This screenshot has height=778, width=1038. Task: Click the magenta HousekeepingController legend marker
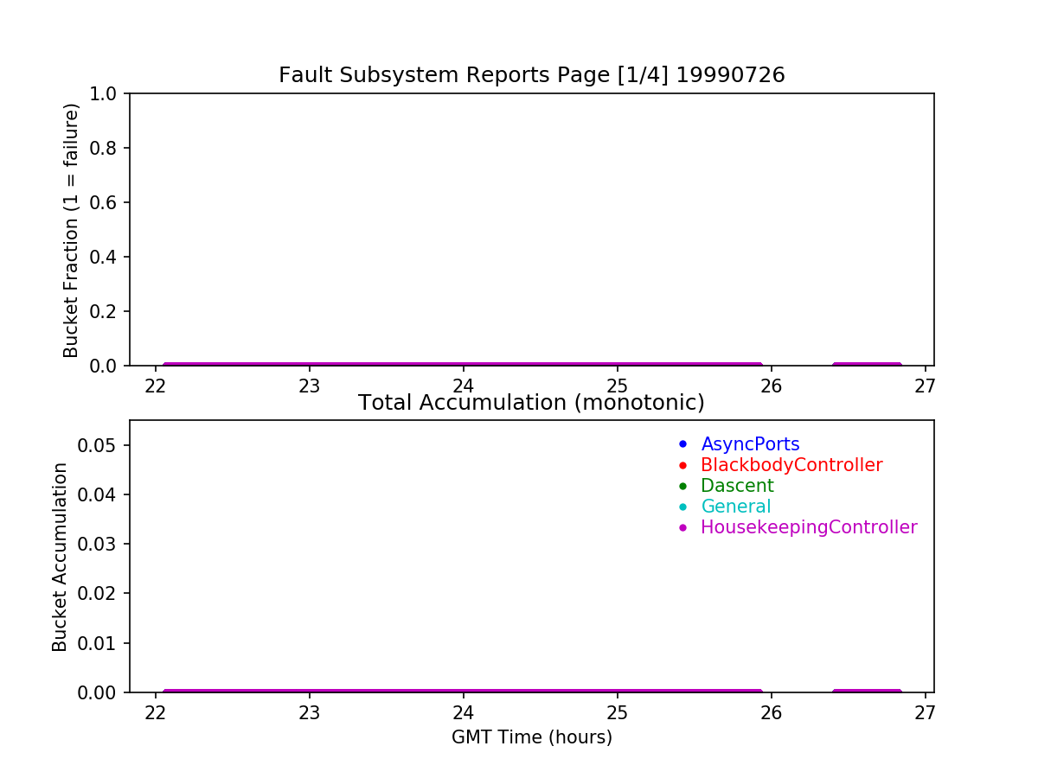[682, 527]
